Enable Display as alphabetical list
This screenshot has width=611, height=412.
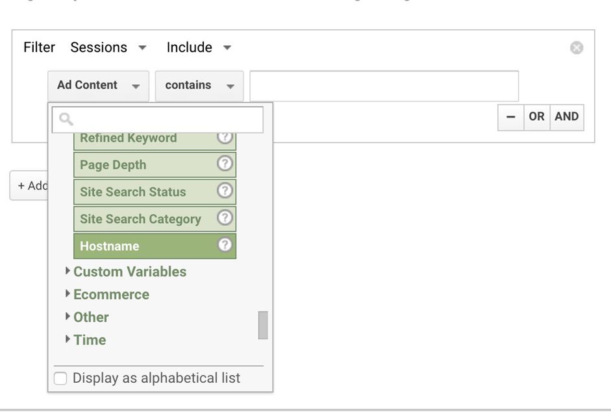(x=60, y=378)
